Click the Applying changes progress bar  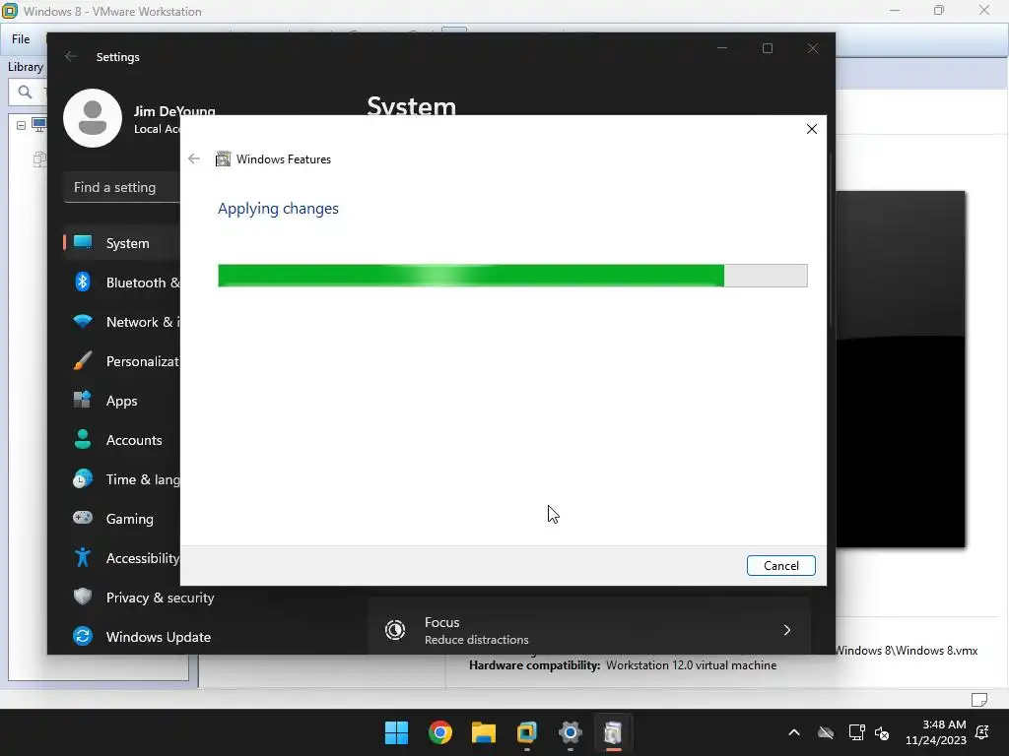pos(512,276)
